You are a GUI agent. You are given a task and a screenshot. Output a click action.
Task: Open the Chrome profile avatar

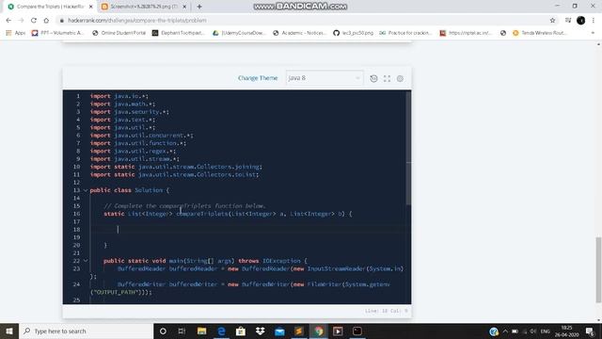coord(581,21)
